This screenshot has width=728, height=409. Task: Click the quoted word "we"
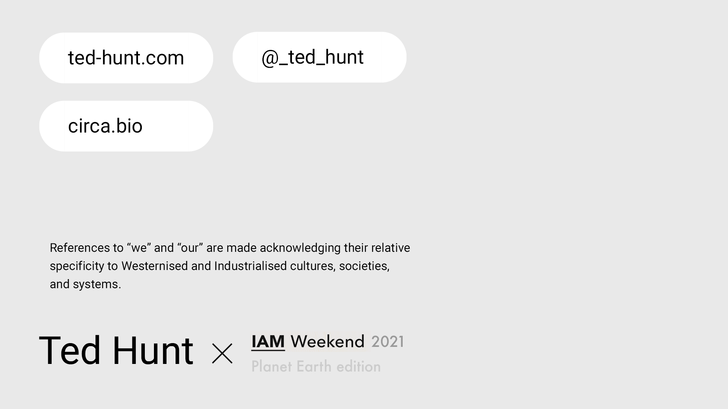coord(139,248)
